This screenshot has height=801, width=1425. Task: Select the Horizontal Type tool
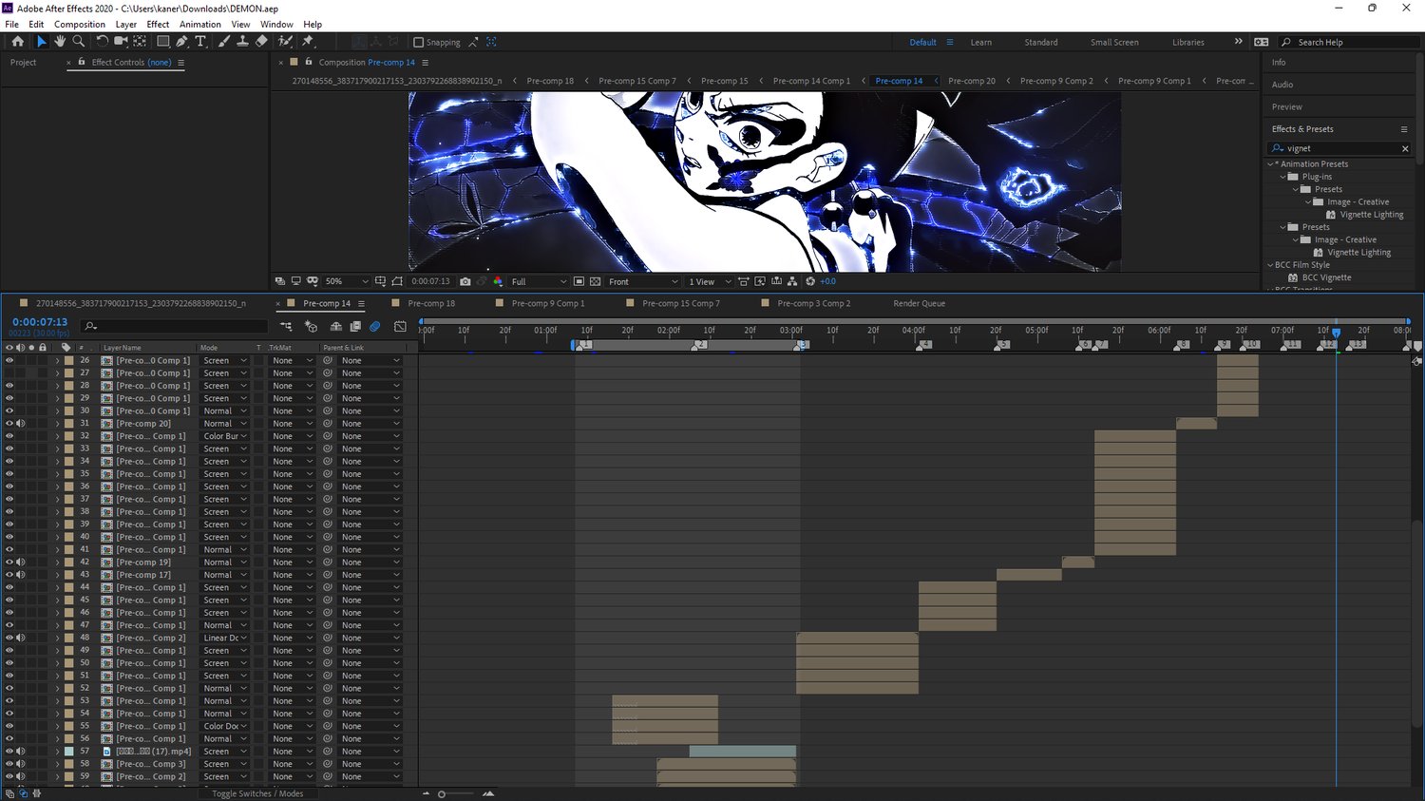pos(200,42)
